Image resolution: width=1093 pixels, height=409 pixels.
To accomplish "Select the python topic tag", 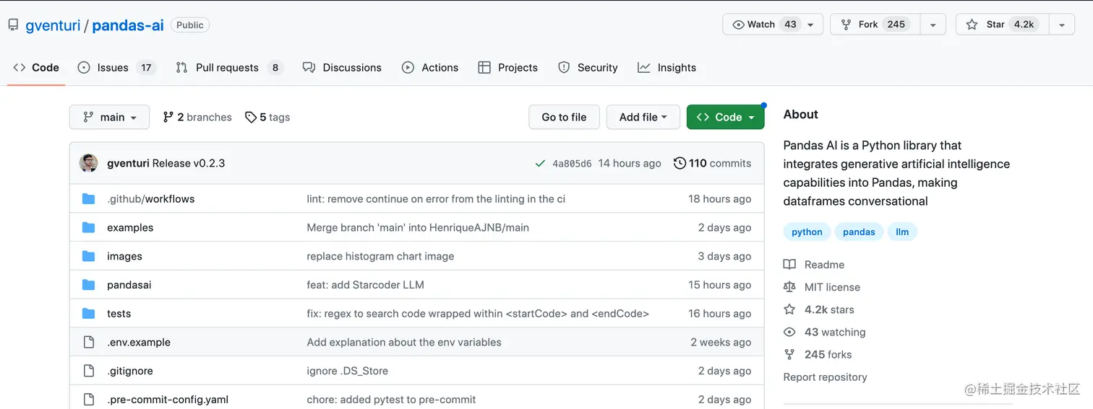I will [807, 232].
